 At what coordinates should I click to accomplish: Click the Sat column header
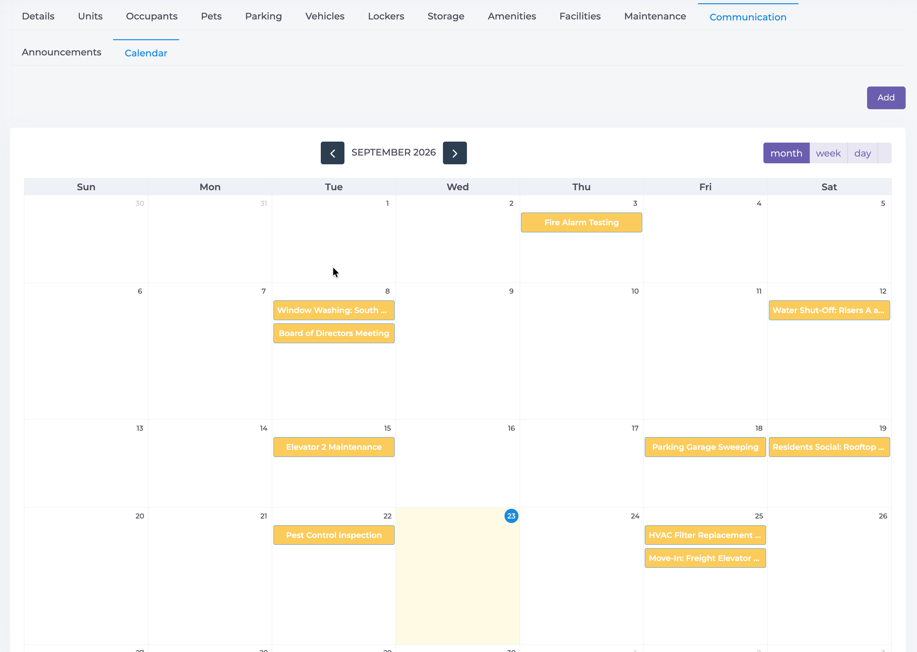829,187
